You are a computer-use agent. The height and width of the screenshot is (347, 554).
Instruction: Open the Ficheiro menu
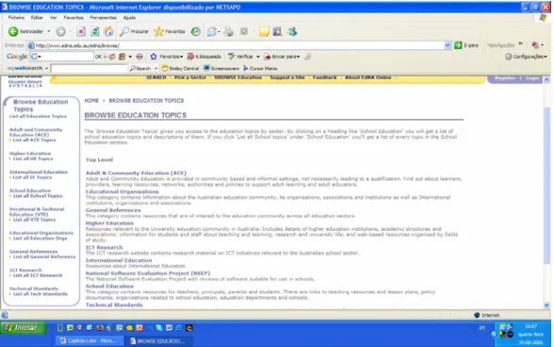16,17
